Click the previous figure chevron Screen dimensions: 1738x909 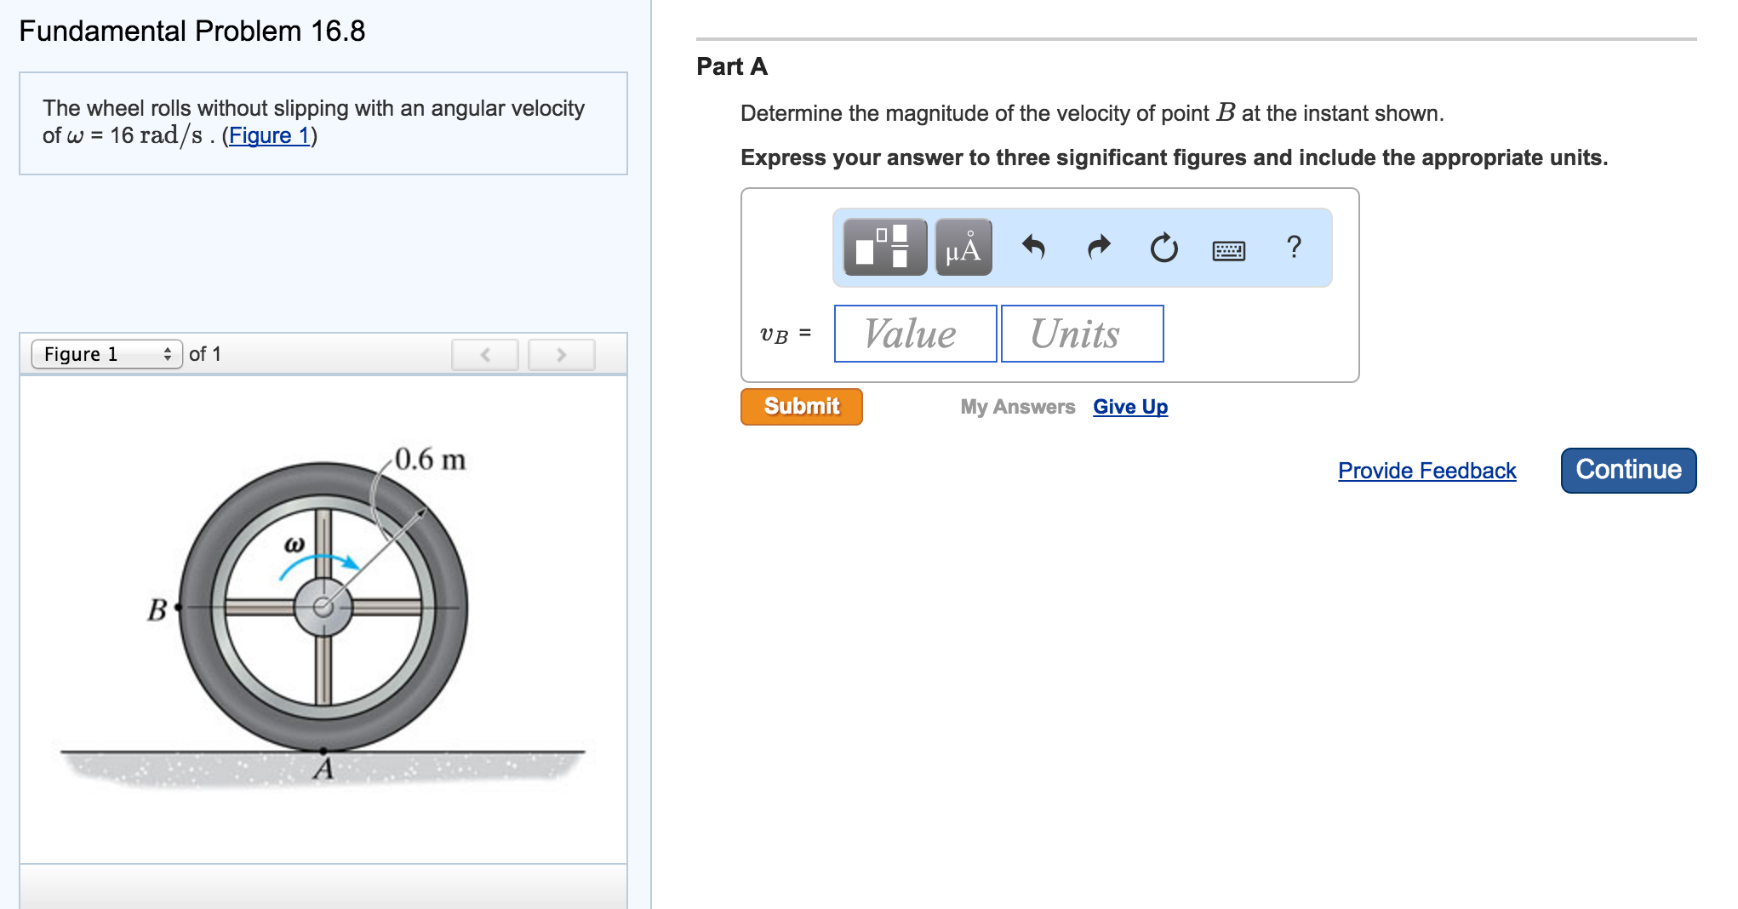pyautogui.click(x=484, y=355)
